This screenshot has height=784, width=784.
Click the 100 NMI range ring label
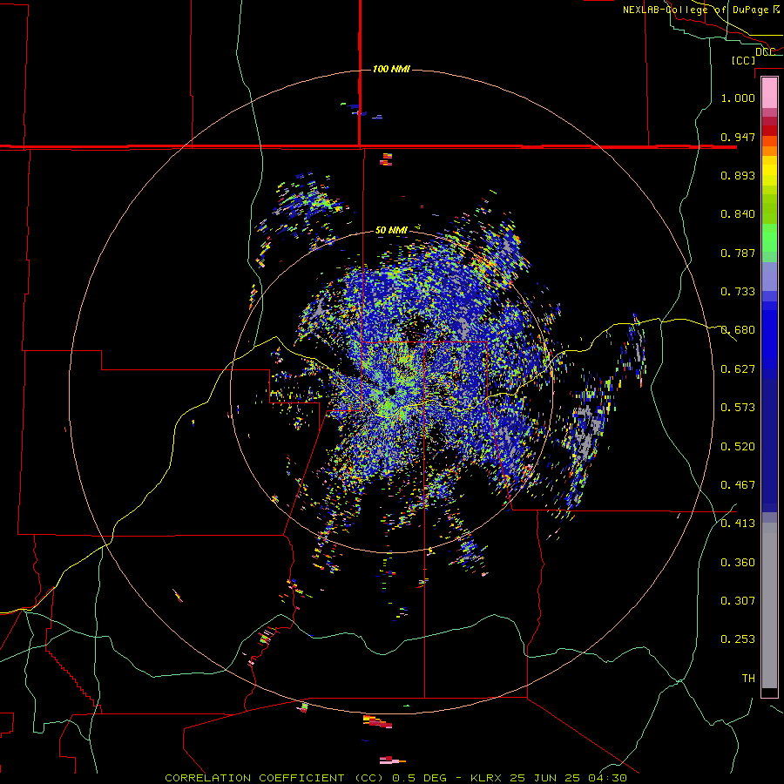tap(391, 69)
